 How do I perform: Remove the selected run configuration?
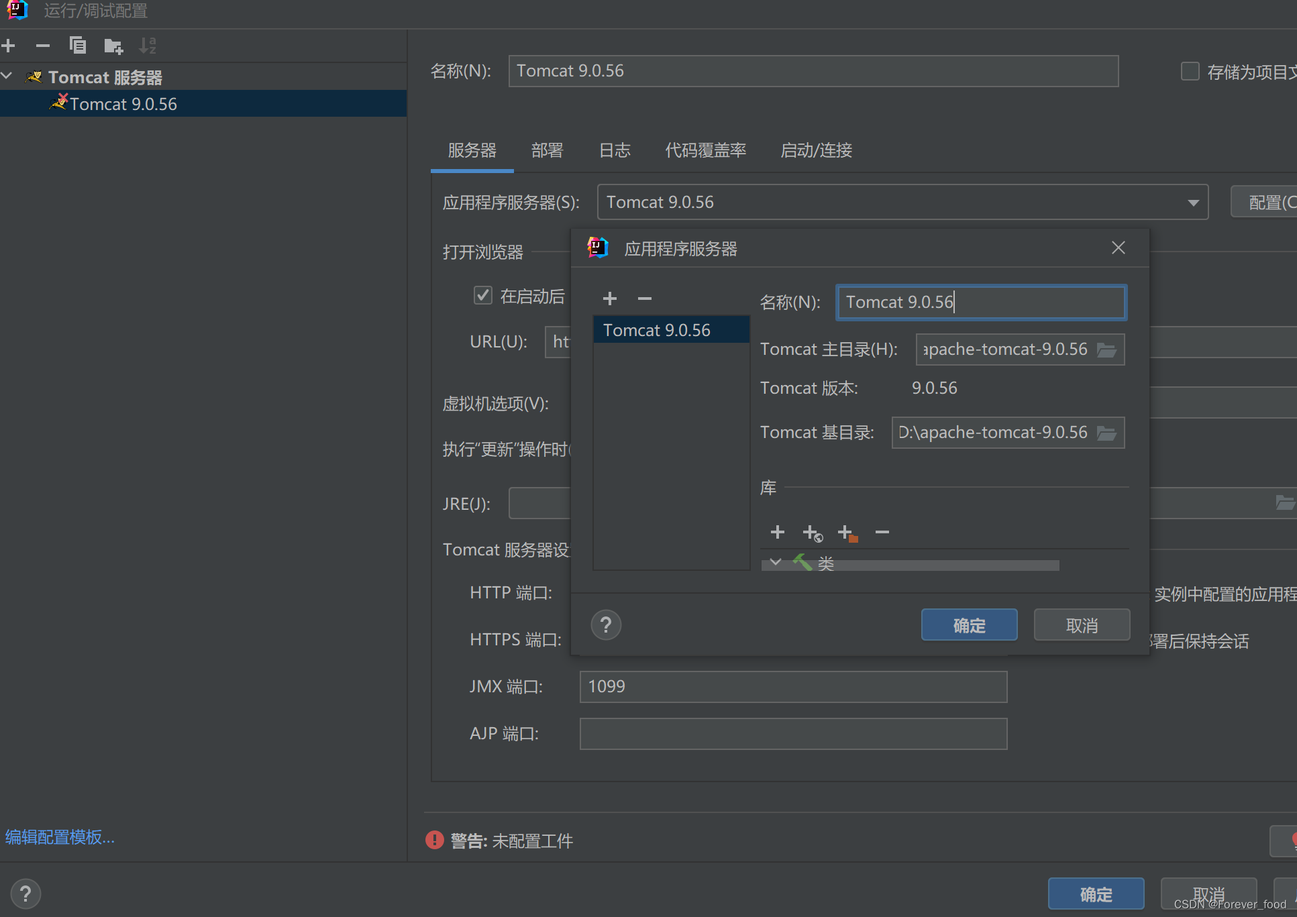click(x=43, y=46)
